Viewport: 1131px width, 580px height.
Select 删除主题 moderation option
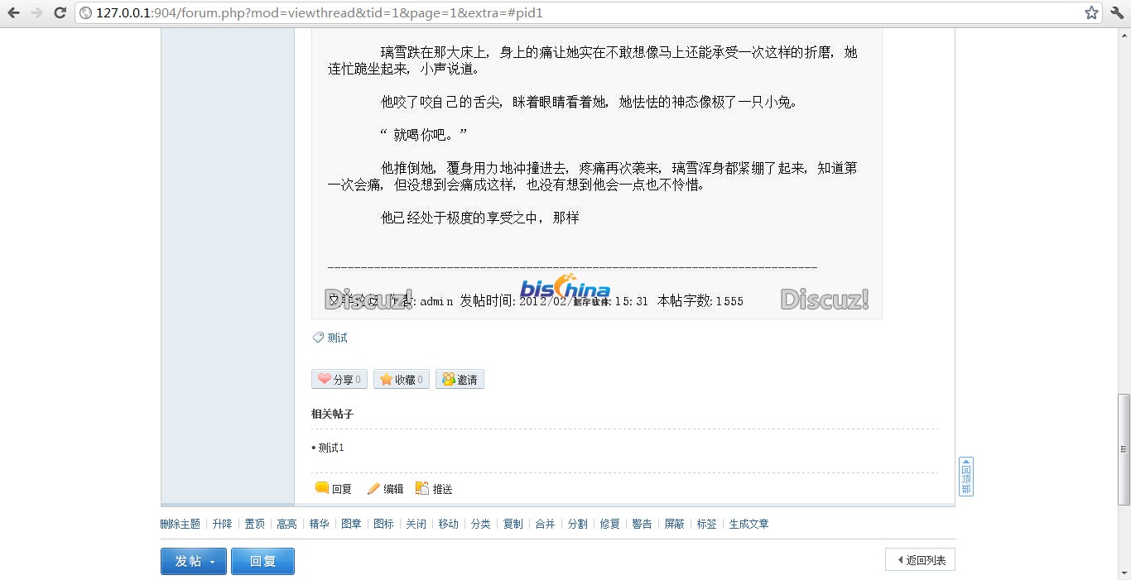pos(180,524)
